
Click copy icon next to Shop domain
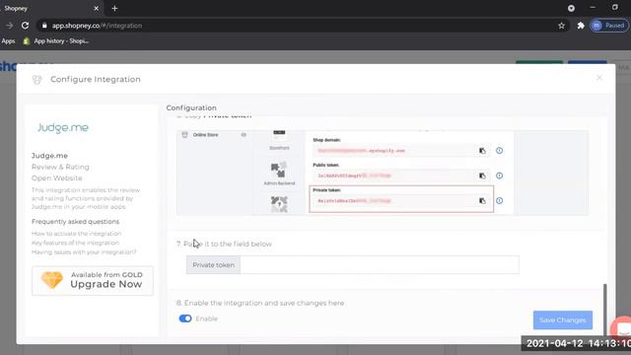(x=482, y=151)
